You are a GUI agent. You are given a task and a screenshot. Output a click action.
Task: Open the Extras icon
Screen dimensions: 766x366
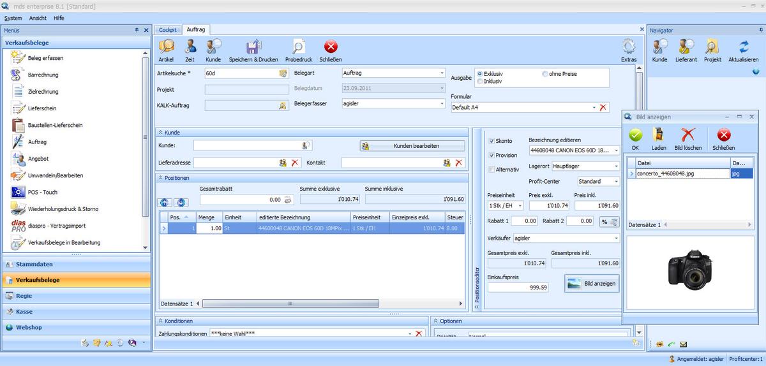click(x=629, y=47)
